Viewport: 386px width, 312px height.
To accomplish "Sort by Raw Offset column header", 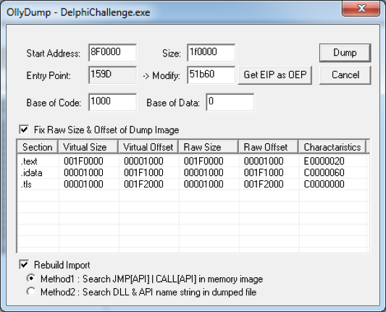I will [x=269, y=147].
